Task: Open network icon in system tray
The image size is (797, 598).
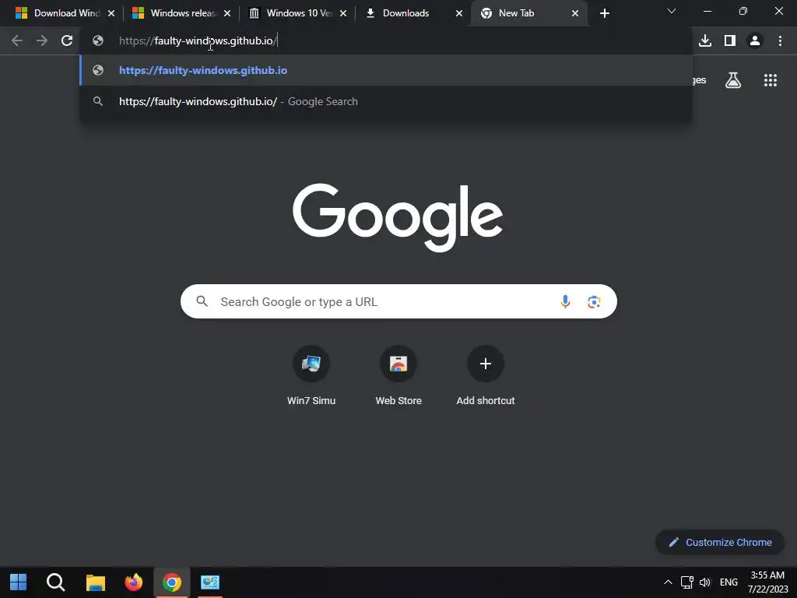Action: point(686,582)
